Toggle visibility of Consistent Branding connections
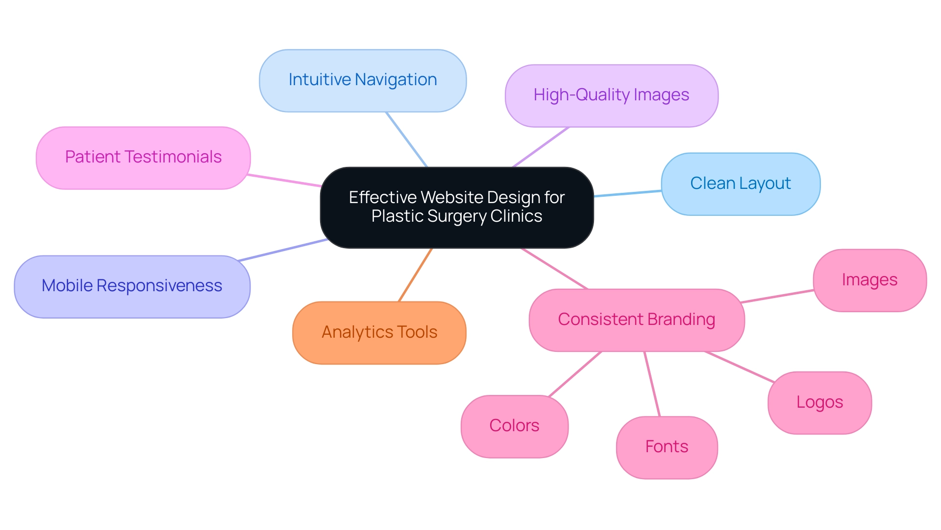941x530 pixels. (638, 319)
